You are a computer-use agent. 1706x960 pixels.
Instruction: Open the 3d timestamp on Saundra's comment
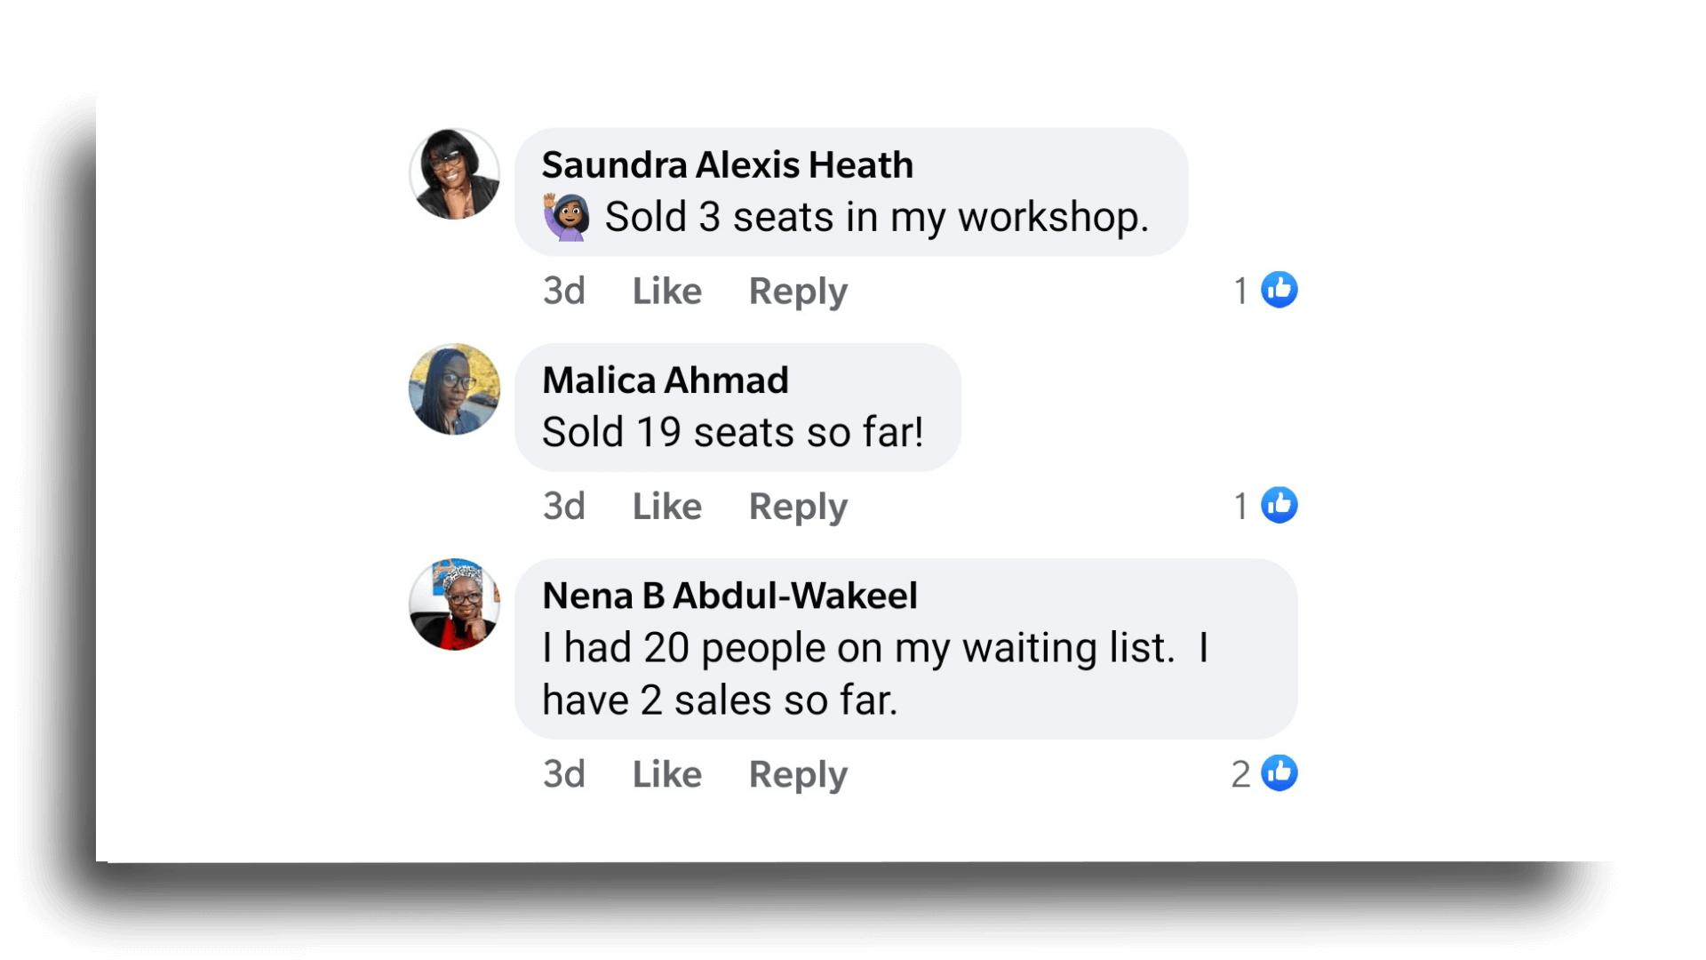pos(564,291)
